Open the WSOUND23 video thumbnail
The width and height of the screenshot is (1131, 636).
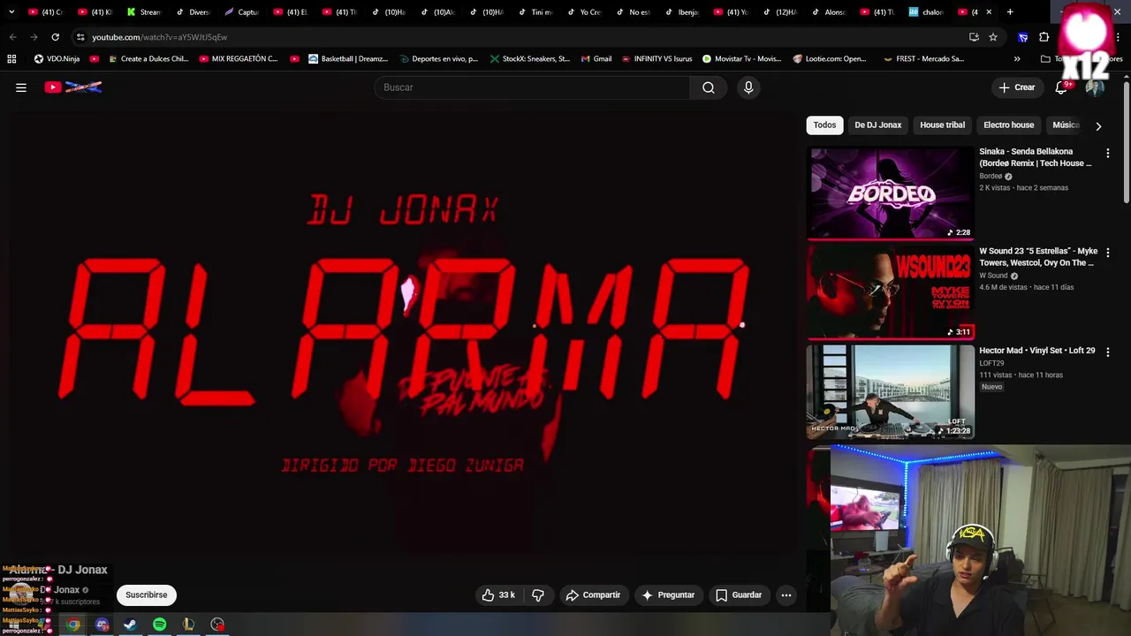(x=891, y=292)
